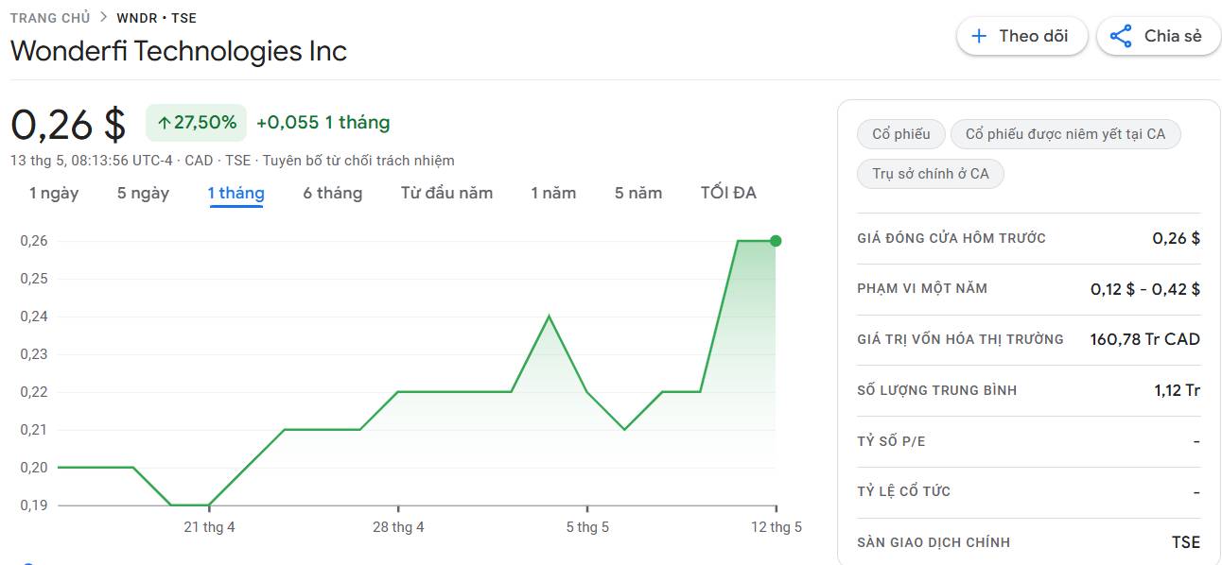Click the 21 thg 4 date on the chart axis
Screen dimensions: 1222x565
pyautogui.click(x=209, y=527)
